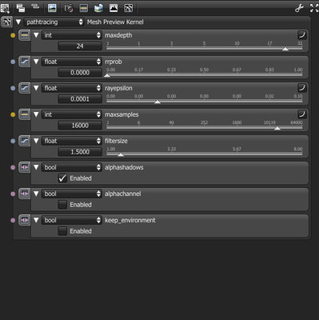319x320 pixels.
Task: Click the curved-arrow icon on maxdepth row
Action: [302, 35]
